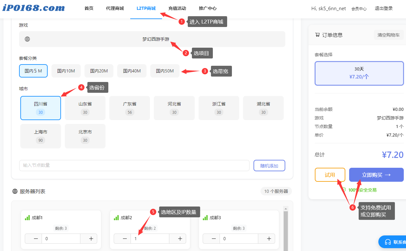Click the green signal bars on 成都1 card
Viewport: 406px width, 251px height.
(x=28, y=217)
